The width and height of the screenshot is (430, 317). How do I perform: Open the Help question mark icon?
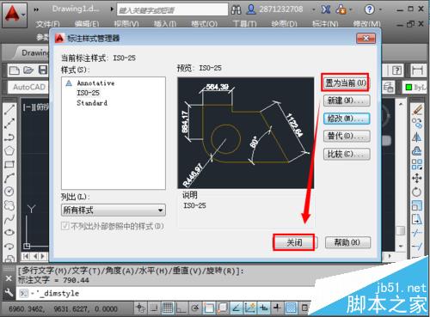370,9
